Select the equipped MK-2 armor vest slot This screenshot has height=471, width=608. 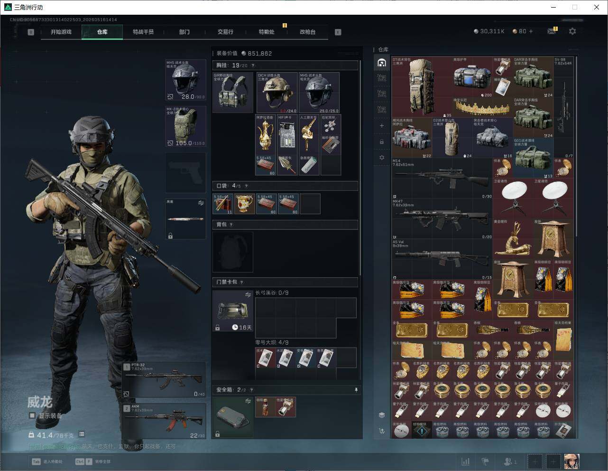[185, 126]
